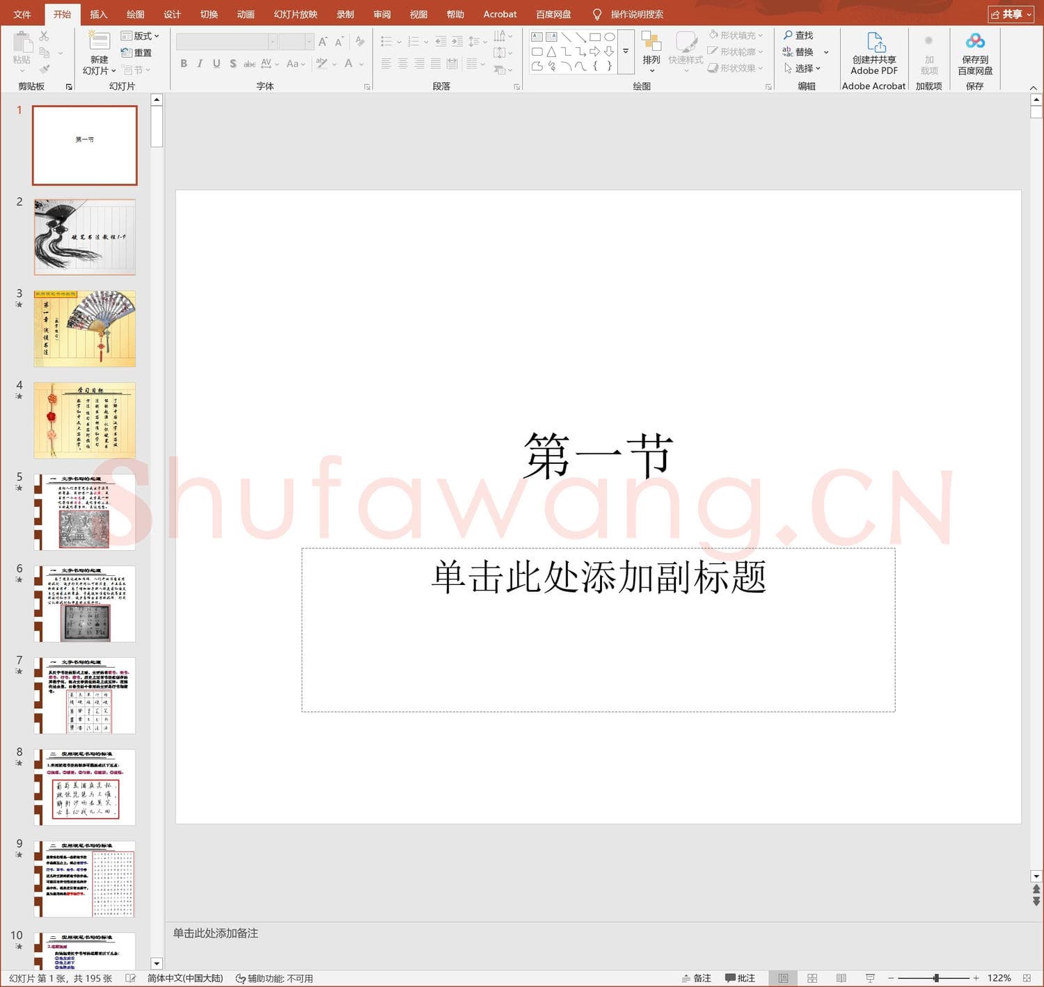The height and width of the screenshot is (987, 1044).
Task: Toggle left paragraph alignment
Action: 386,63
